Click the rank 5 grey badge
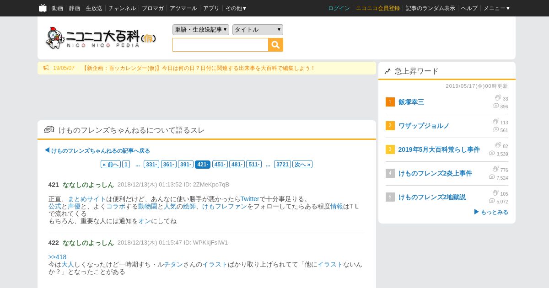Screen dimensions: 549x288 (x=390, y=197)
